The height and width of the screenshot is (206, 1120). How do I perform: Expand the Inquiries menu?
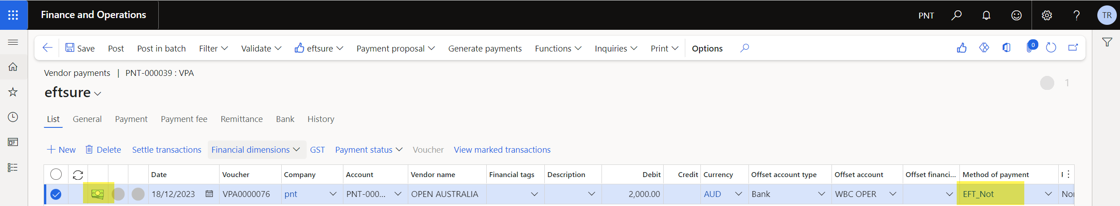[x=616, y=48]
